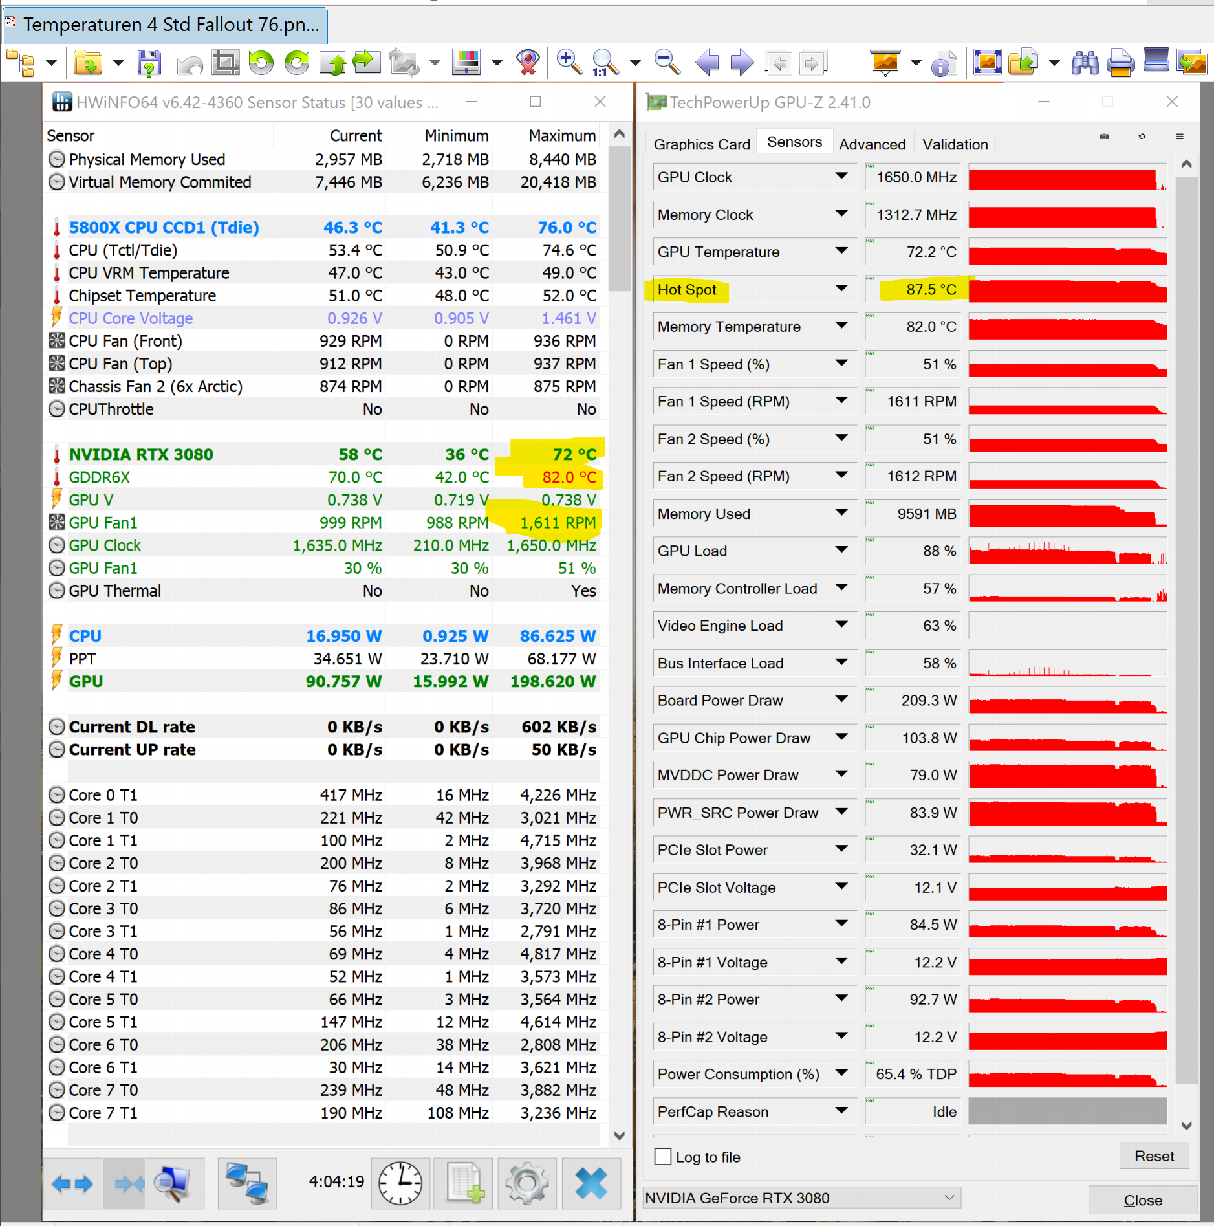
Task: Click HWiNFO scrollbar down arrow
Action: tap(619, 1135)
